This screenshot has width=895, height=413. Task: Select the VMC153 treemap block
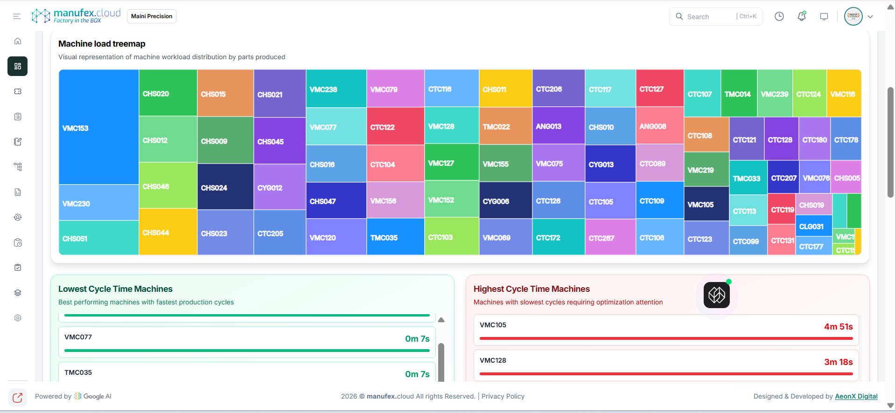click(x=99, y=127)
